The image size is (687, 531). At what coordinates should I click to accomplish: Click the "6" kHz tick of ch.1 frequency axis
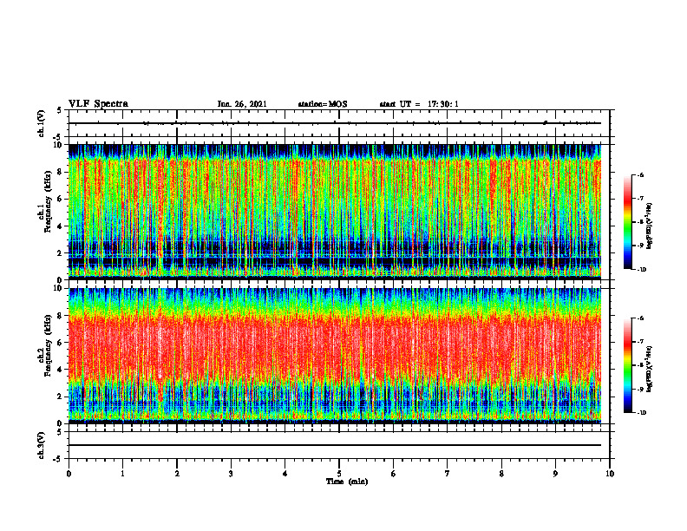61,199
